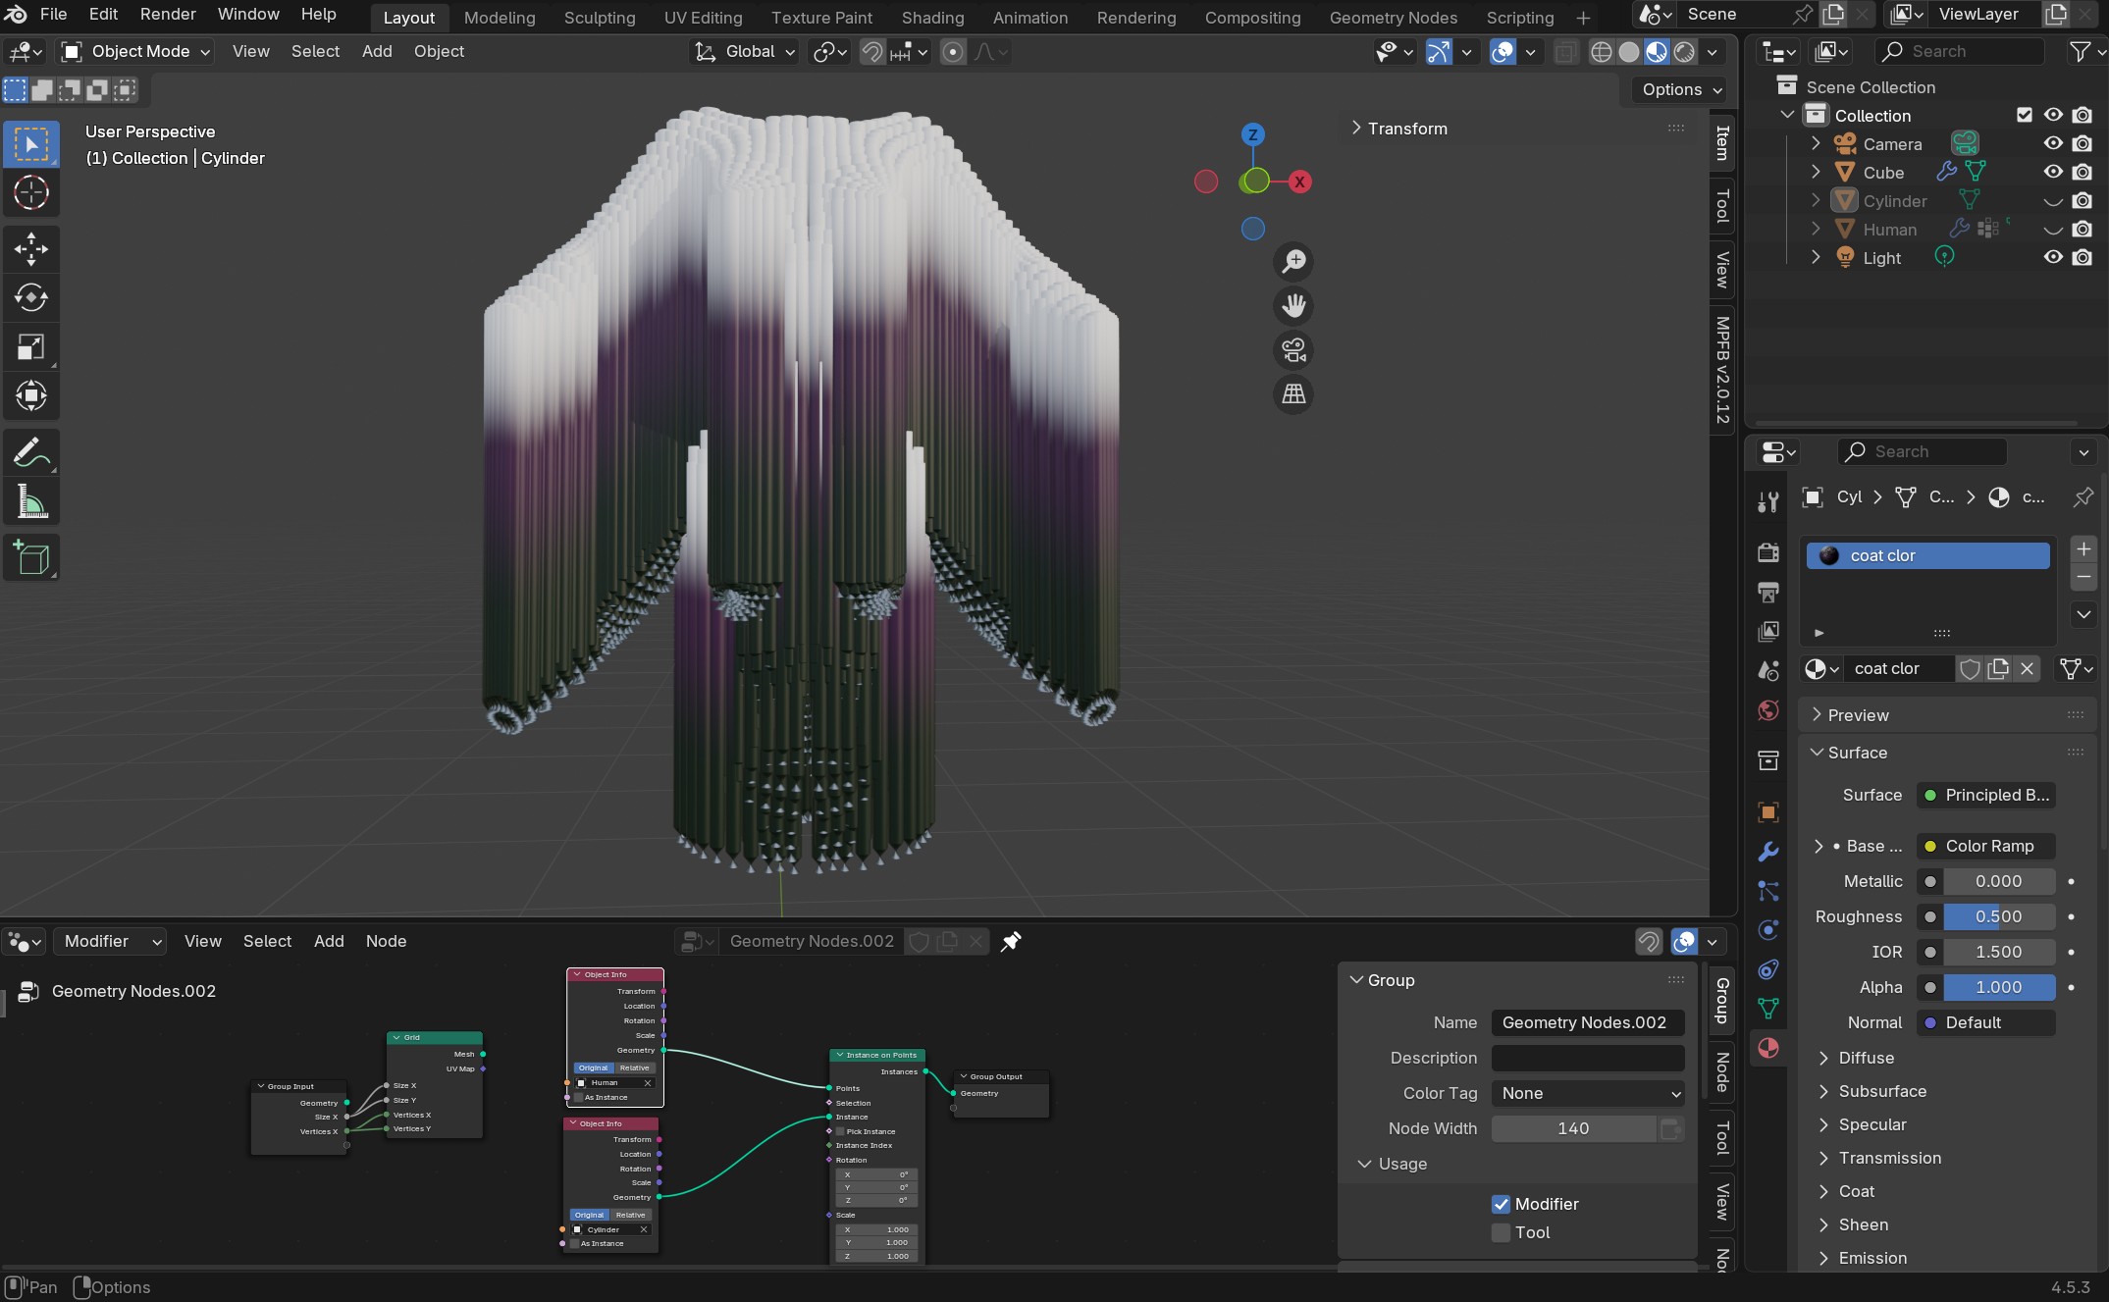Select the Rotate tool
Viewport: 2109px width, 1302px height.
(31, 297)
